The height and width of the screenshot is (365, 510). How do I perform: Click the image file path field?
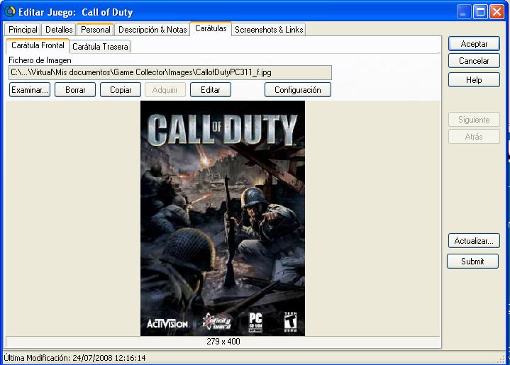pos(170,72)
